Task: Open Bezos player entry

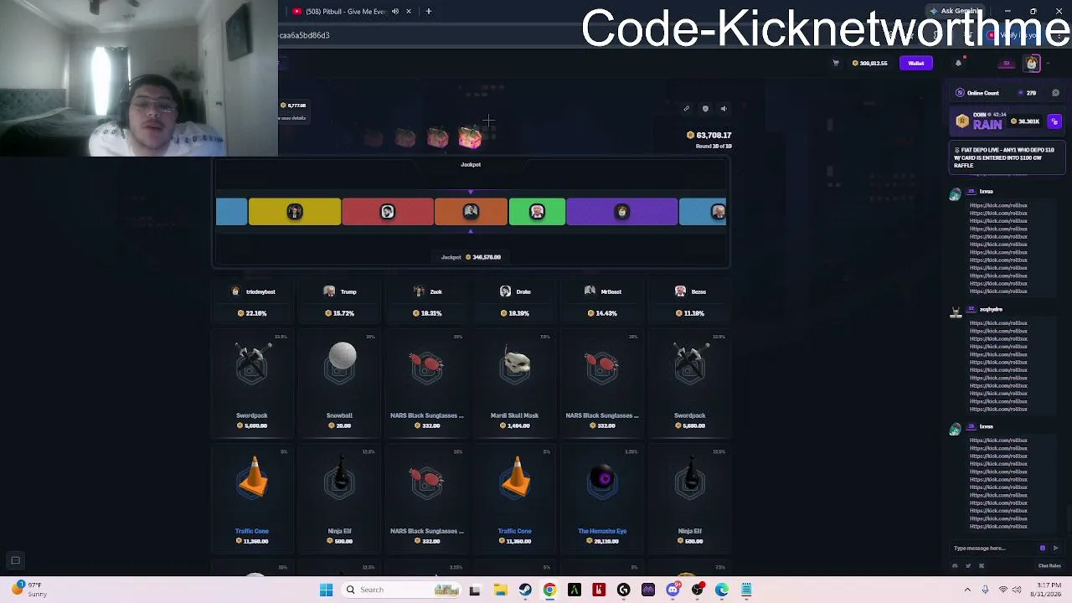Action: click(690, 291)
